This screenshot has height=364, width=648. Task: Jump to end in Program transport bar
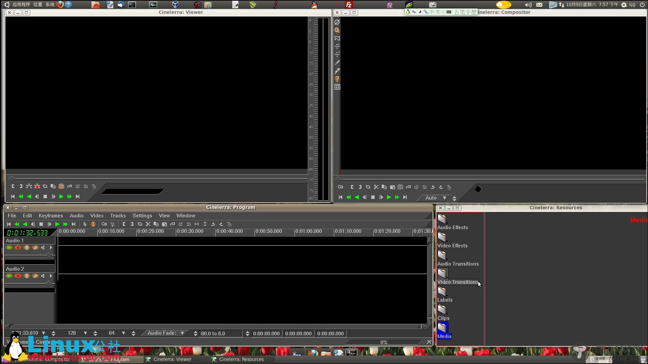(x=73, y=224)
